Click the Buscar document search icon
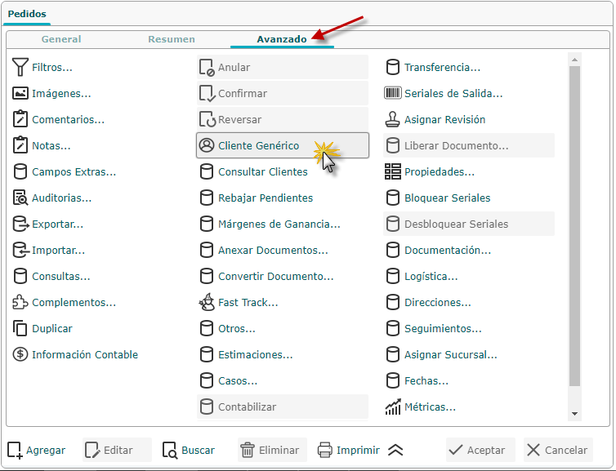Screen dimensions: 616x471 click(x=170, y=451)
